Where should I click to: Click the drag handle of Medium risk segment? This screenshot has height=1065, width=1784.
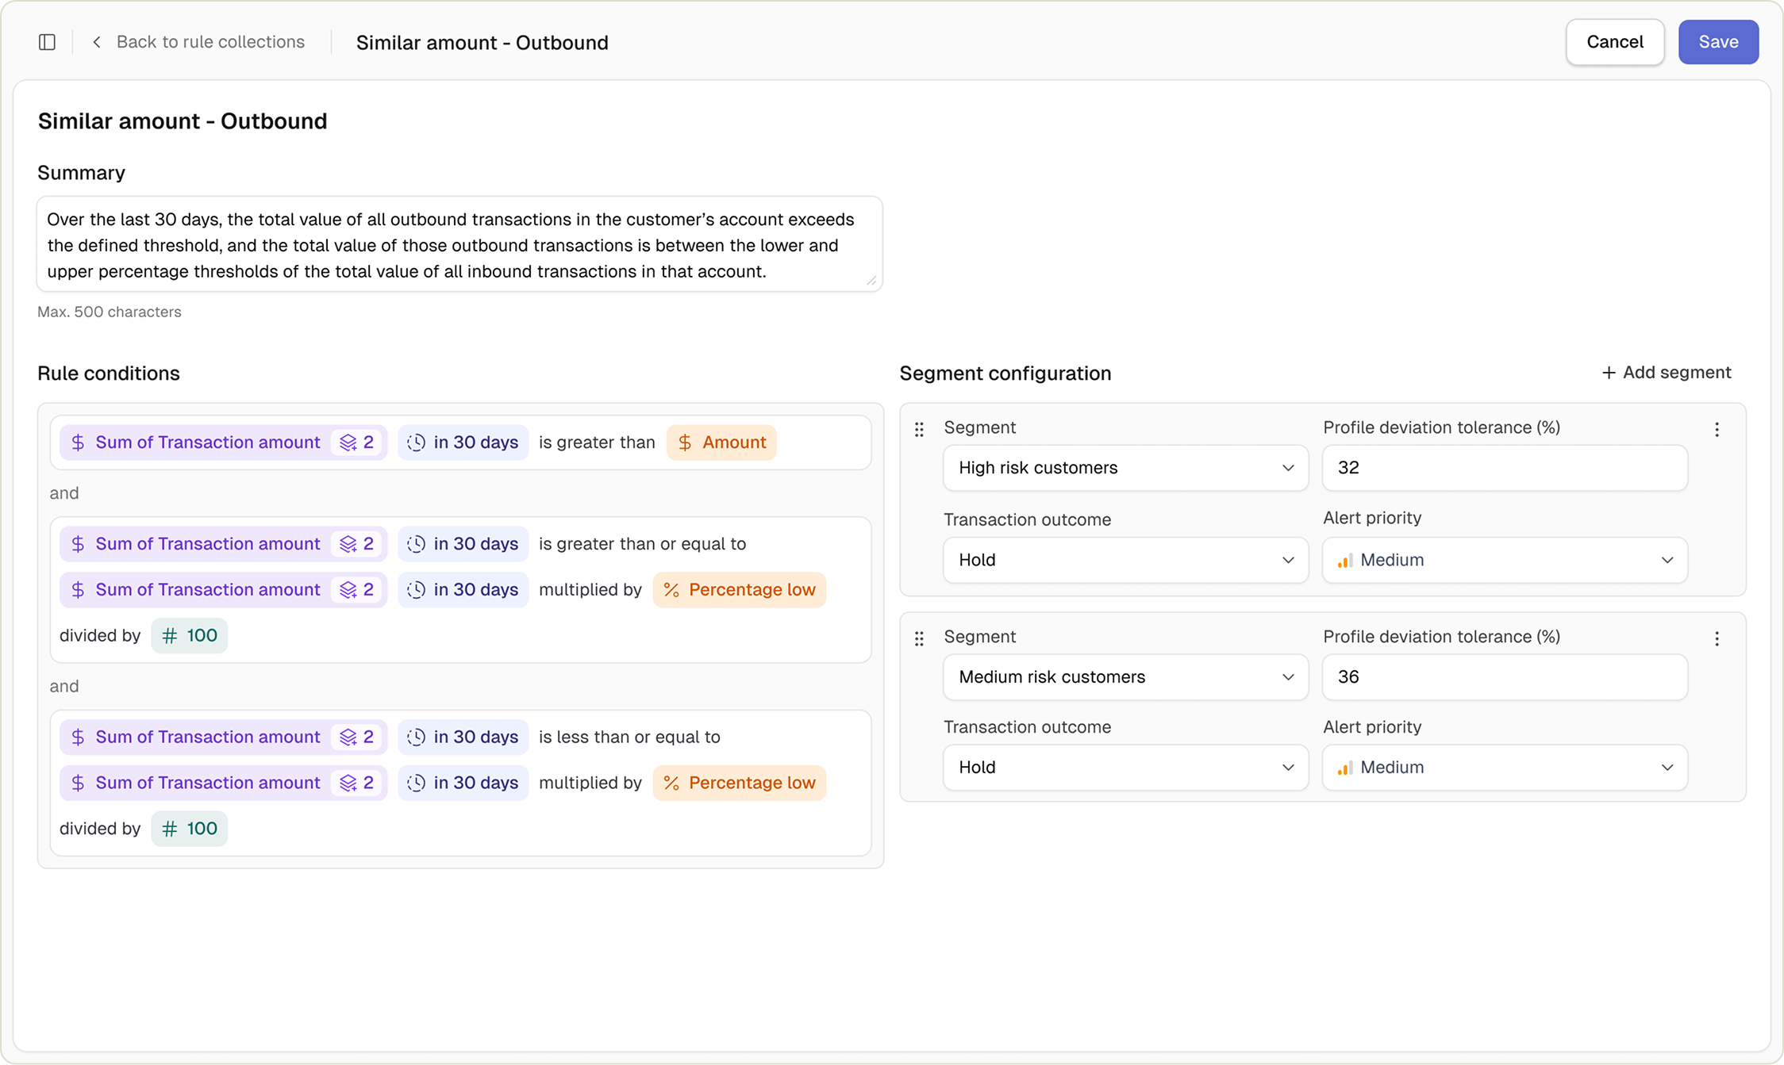(919, 638)
